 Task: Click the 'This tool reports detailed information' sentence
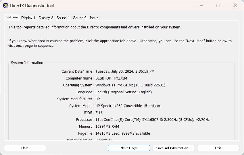[x=95, y=27]
